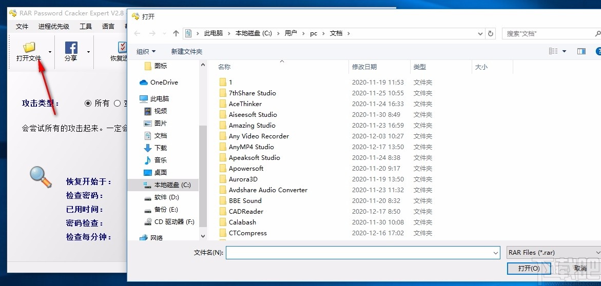The height and width of the screenshot is (286, 601).
Task: Select the Aiseesoft Studio folder
Action: click(248, 114)
